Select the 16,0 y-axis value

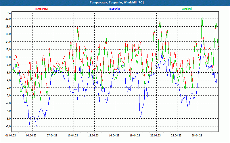pyautogui.click(x=8, y=34)
